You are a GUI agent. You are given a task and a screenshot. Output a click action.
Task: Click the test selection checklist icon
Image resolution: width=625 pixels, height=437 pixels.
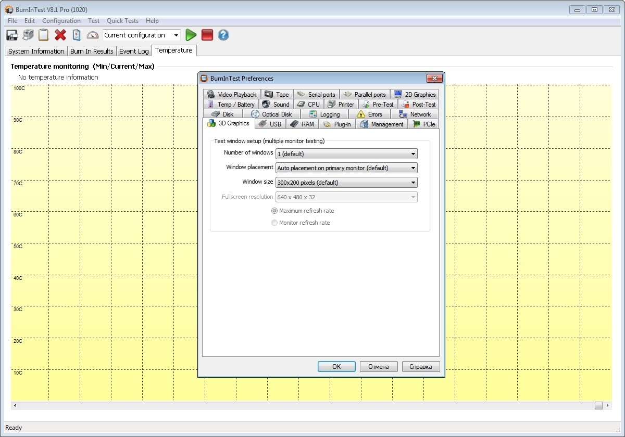77,35
